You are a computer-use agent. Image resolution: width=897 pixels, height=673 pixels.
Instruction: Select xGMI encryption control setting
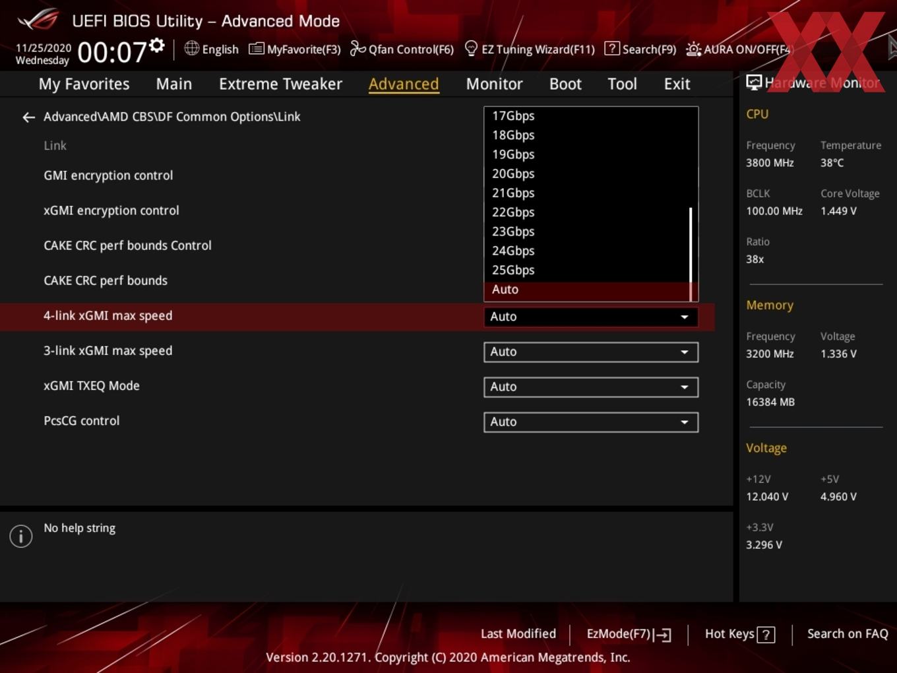tap(111, 210)
